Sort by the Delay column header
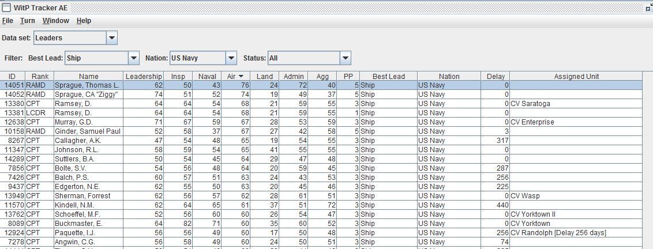 [495, 76]
